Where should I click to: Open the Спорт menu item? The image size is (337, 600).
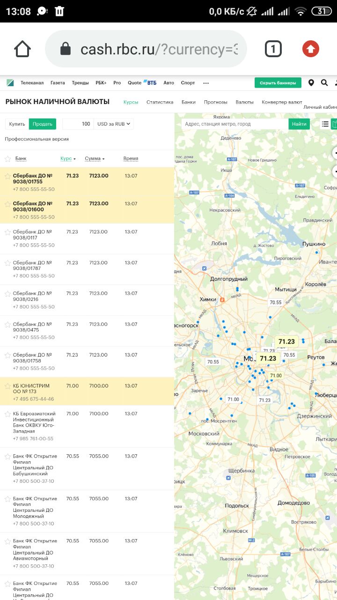click(188, 83)
